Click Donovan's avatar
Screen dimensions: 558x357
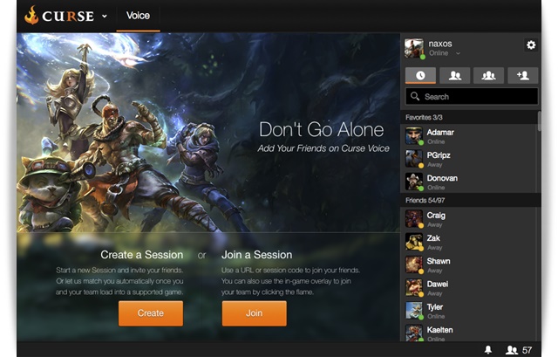tap(414, 182)
